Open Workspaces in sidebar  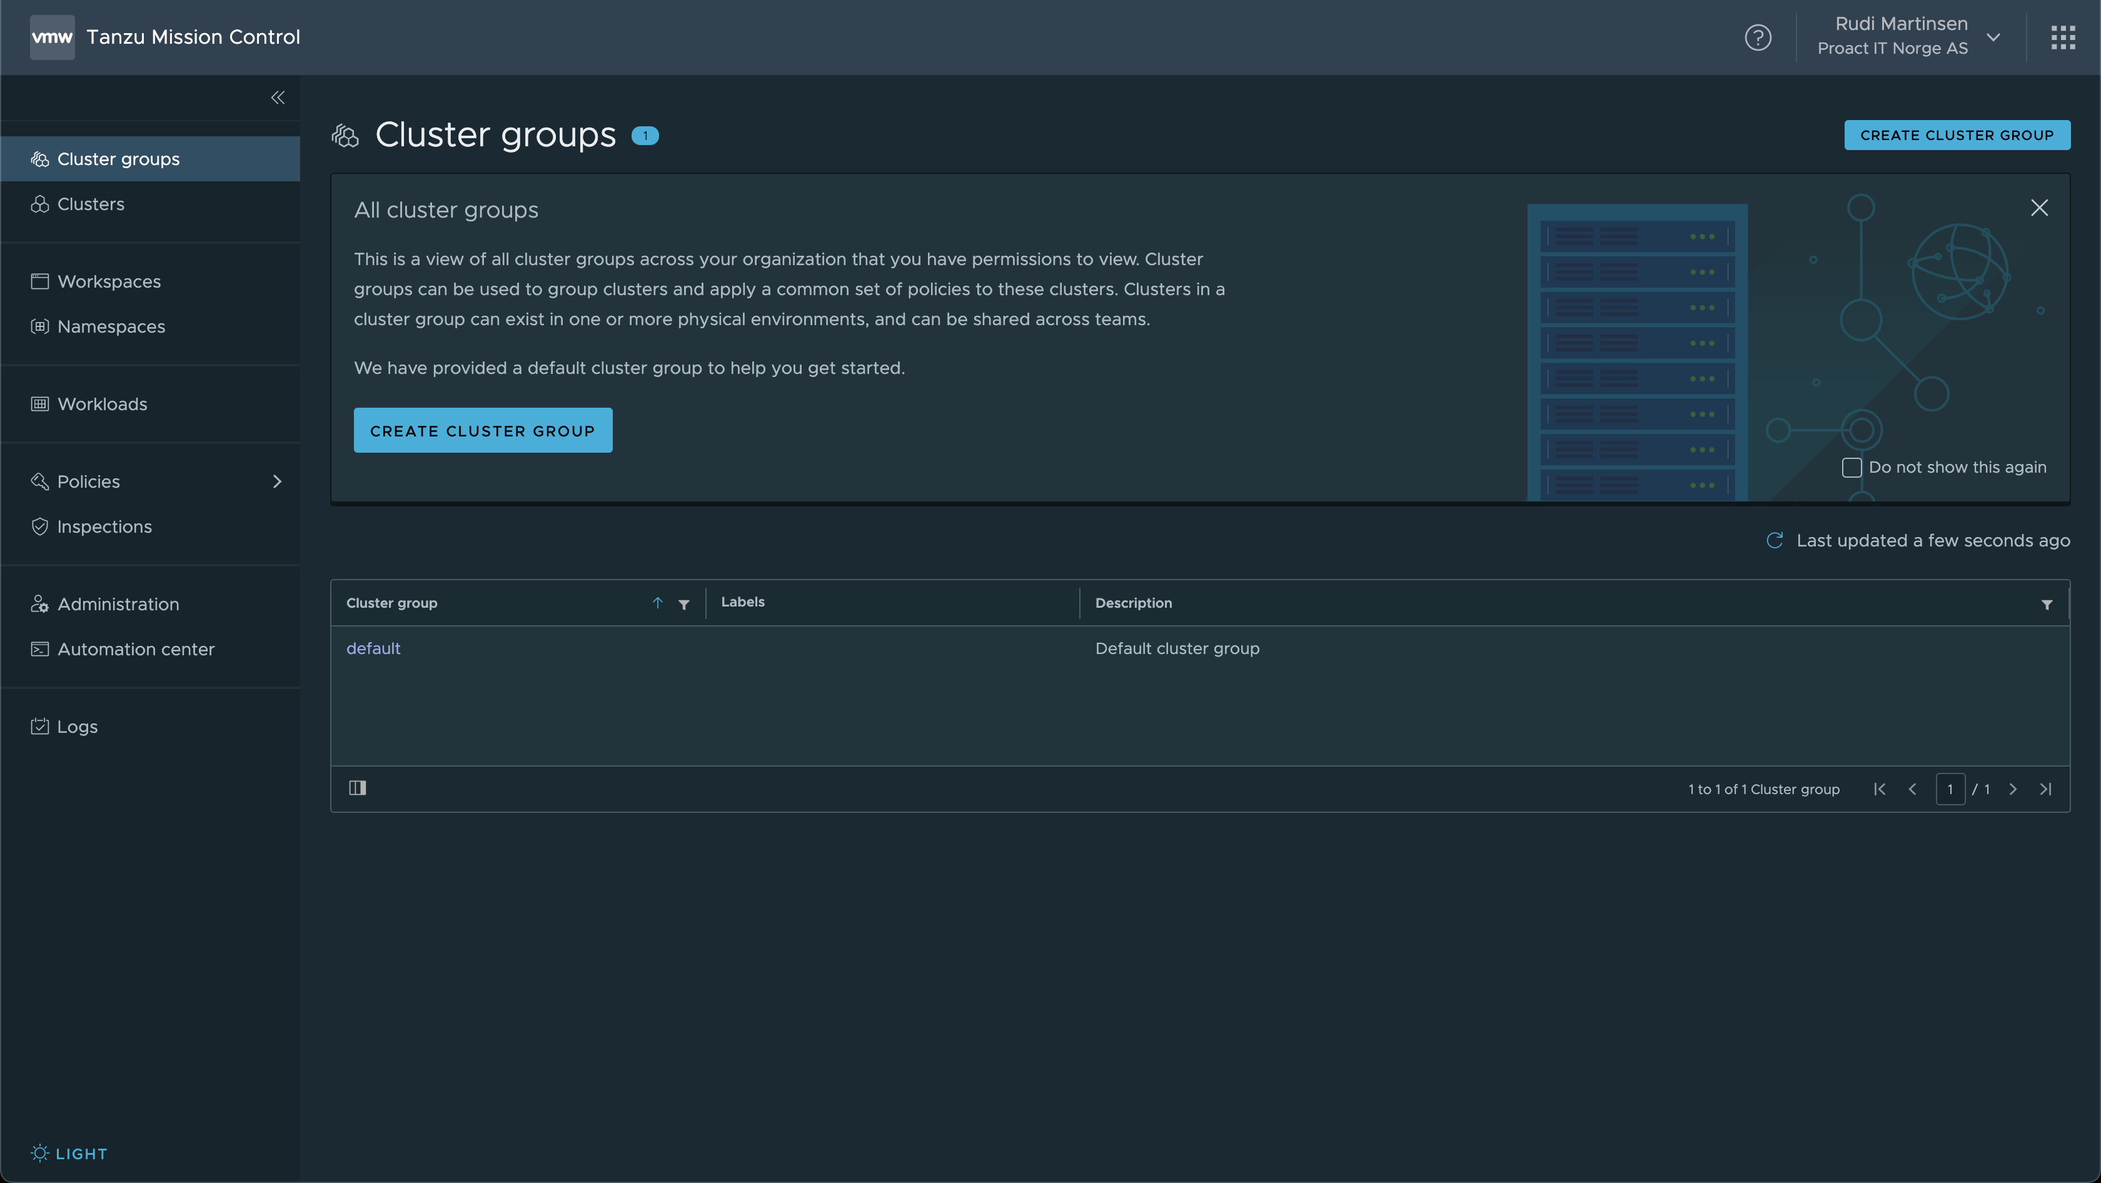[x=108, y=281]
